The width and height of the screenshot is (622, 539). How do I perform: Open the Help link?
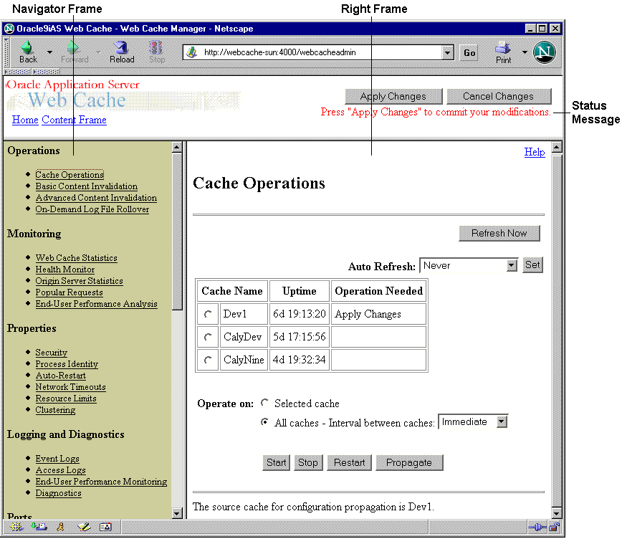point(535,152)
